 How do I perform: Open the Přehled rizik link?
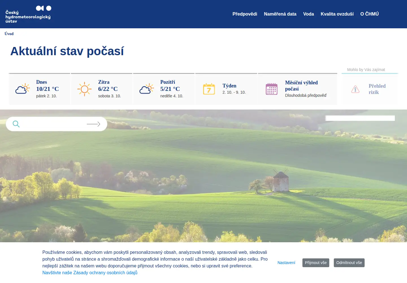tap(377, 89)
